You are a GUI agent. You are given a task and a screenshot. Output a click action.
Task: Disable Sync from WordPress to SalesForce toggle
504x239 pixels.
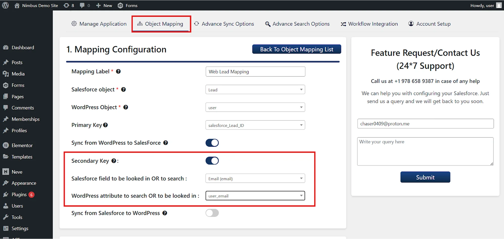point(212,143)
